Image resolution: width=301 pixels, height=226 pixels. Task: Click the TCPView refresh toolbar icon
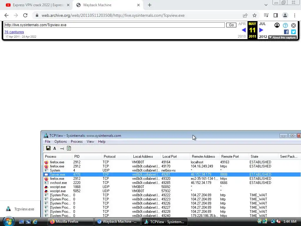[x=69, y=148]
